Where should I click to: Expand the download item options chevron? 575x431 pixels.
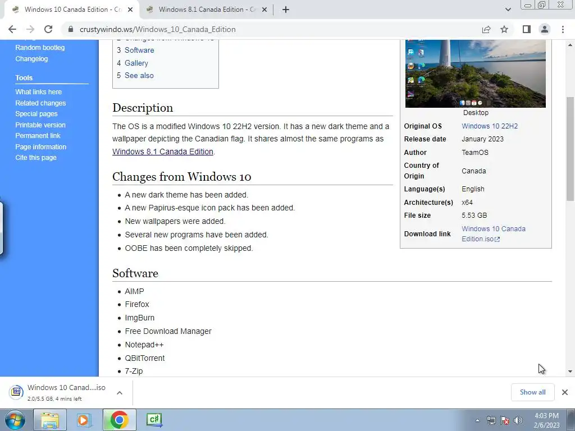[120, 392]
